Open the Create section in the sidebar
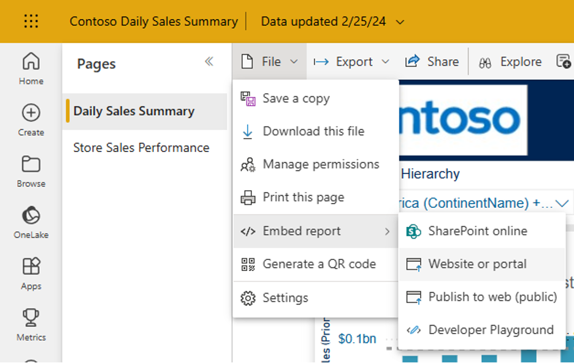This screenshot has width=574, height=363. (x=31, y=120)
